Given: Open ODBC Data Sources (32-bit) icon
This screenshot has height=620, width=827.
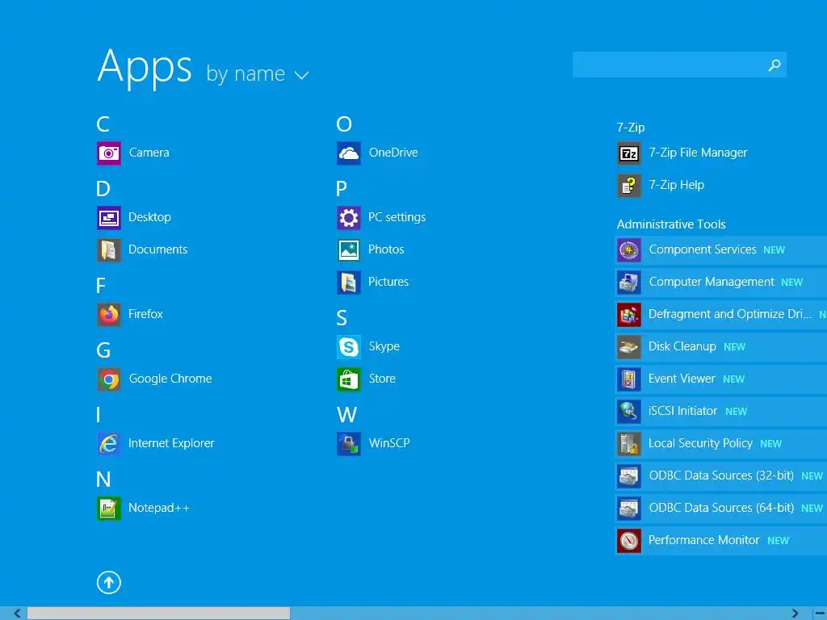Looking at the screenshot, I should (629, 476).
